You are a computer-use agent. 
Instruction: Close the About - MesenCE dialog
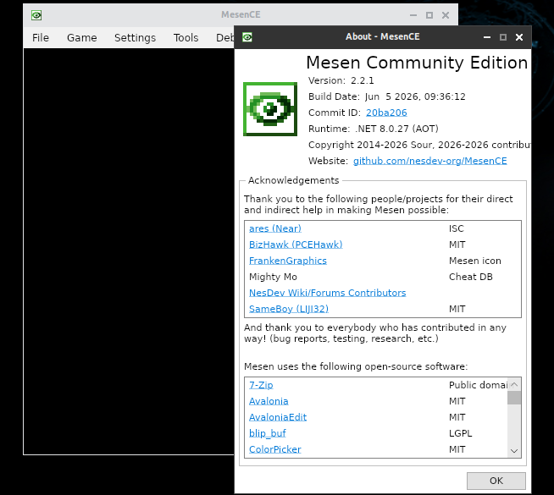519,37
